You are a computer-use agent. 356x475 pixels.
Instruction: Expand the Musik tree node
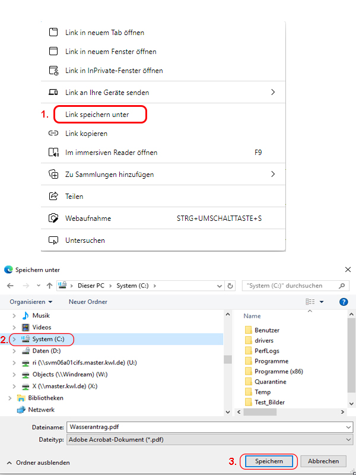pos(14,316)
